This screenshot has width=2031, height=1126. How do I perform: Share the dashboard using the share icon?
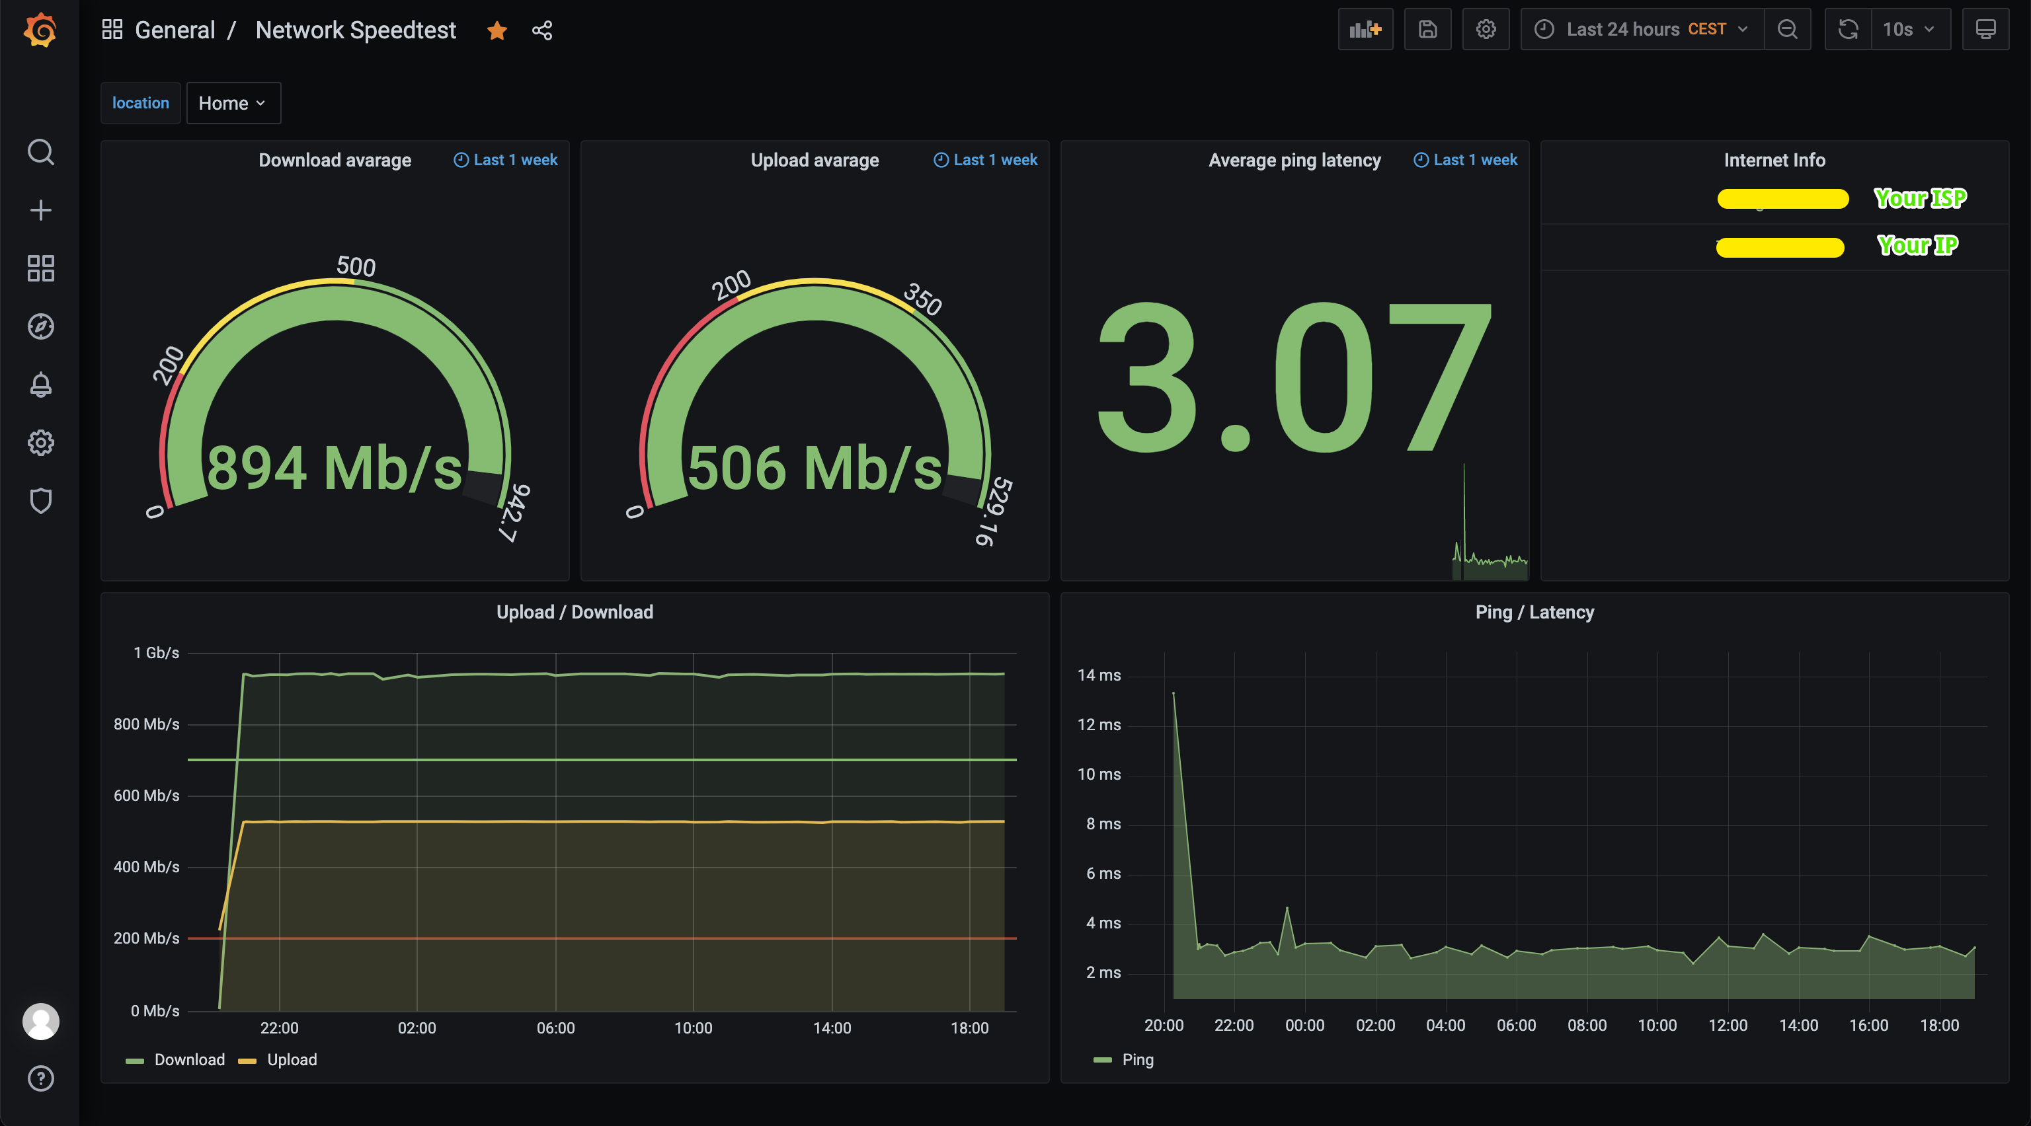(x=541, y=31)
